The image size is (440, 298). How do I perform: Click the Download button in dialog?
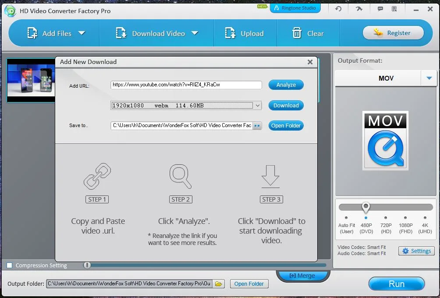click(x=286, y=106)
